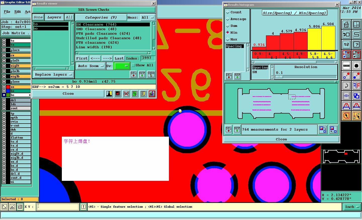Click the Home view icon
The image size is (362, 220).
[x=346, y=24]
